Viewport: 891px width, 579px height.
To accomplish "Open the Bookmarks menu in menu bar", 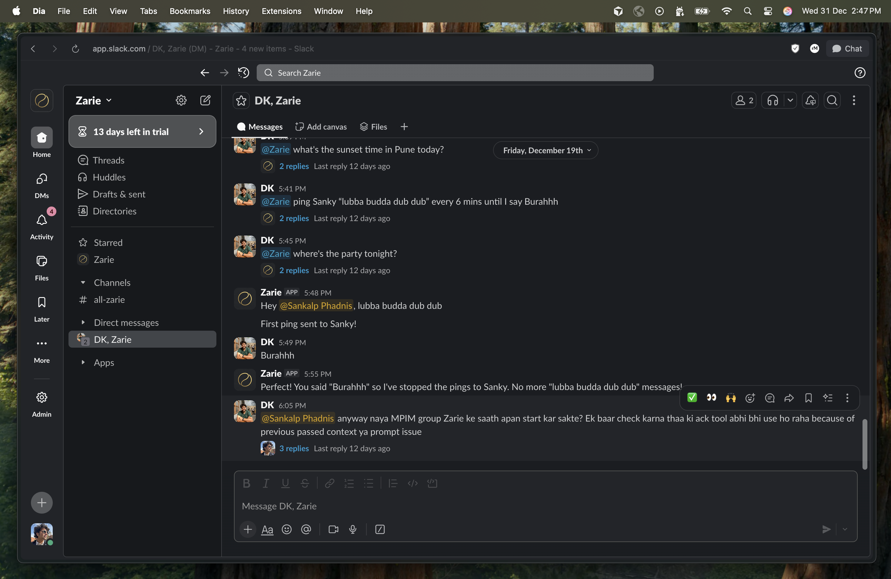I will click(x=190, y=11).
